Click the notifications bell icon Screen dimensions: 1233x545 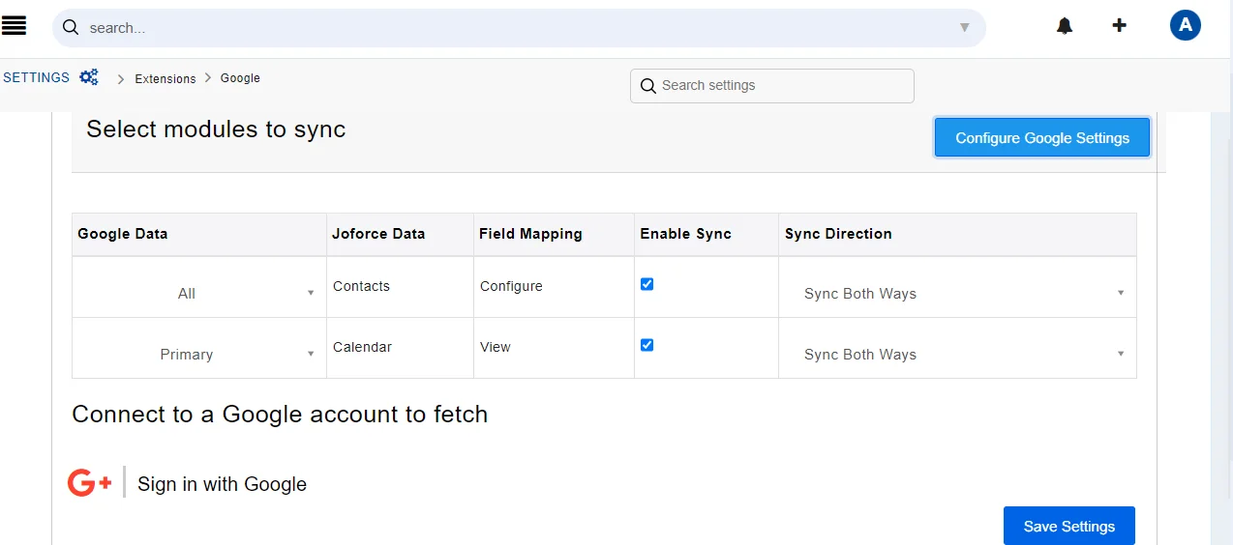tap(1065, 26)
